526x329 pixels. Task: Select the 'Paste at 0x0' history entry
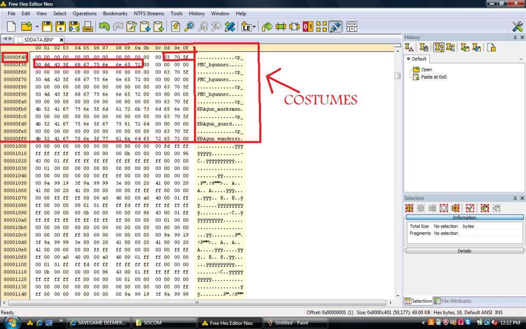[x=430, y=77]
